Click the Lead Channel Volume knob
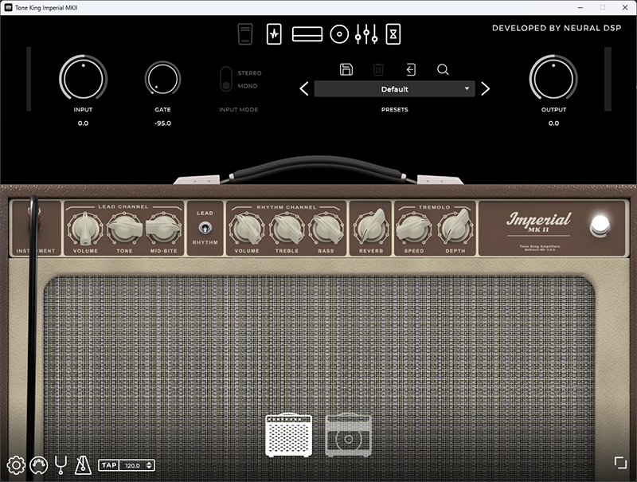This screenshot has height=482, width=637. click(85, 229)
